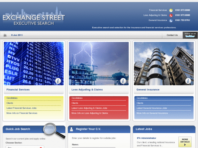Open Clients in yellow Financial Services list

click(x=10, y=103)
